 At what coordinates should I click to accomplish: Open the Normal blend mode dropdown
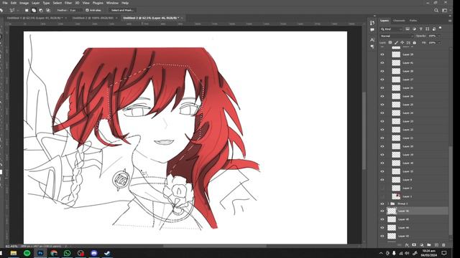(x=397, y=36)
